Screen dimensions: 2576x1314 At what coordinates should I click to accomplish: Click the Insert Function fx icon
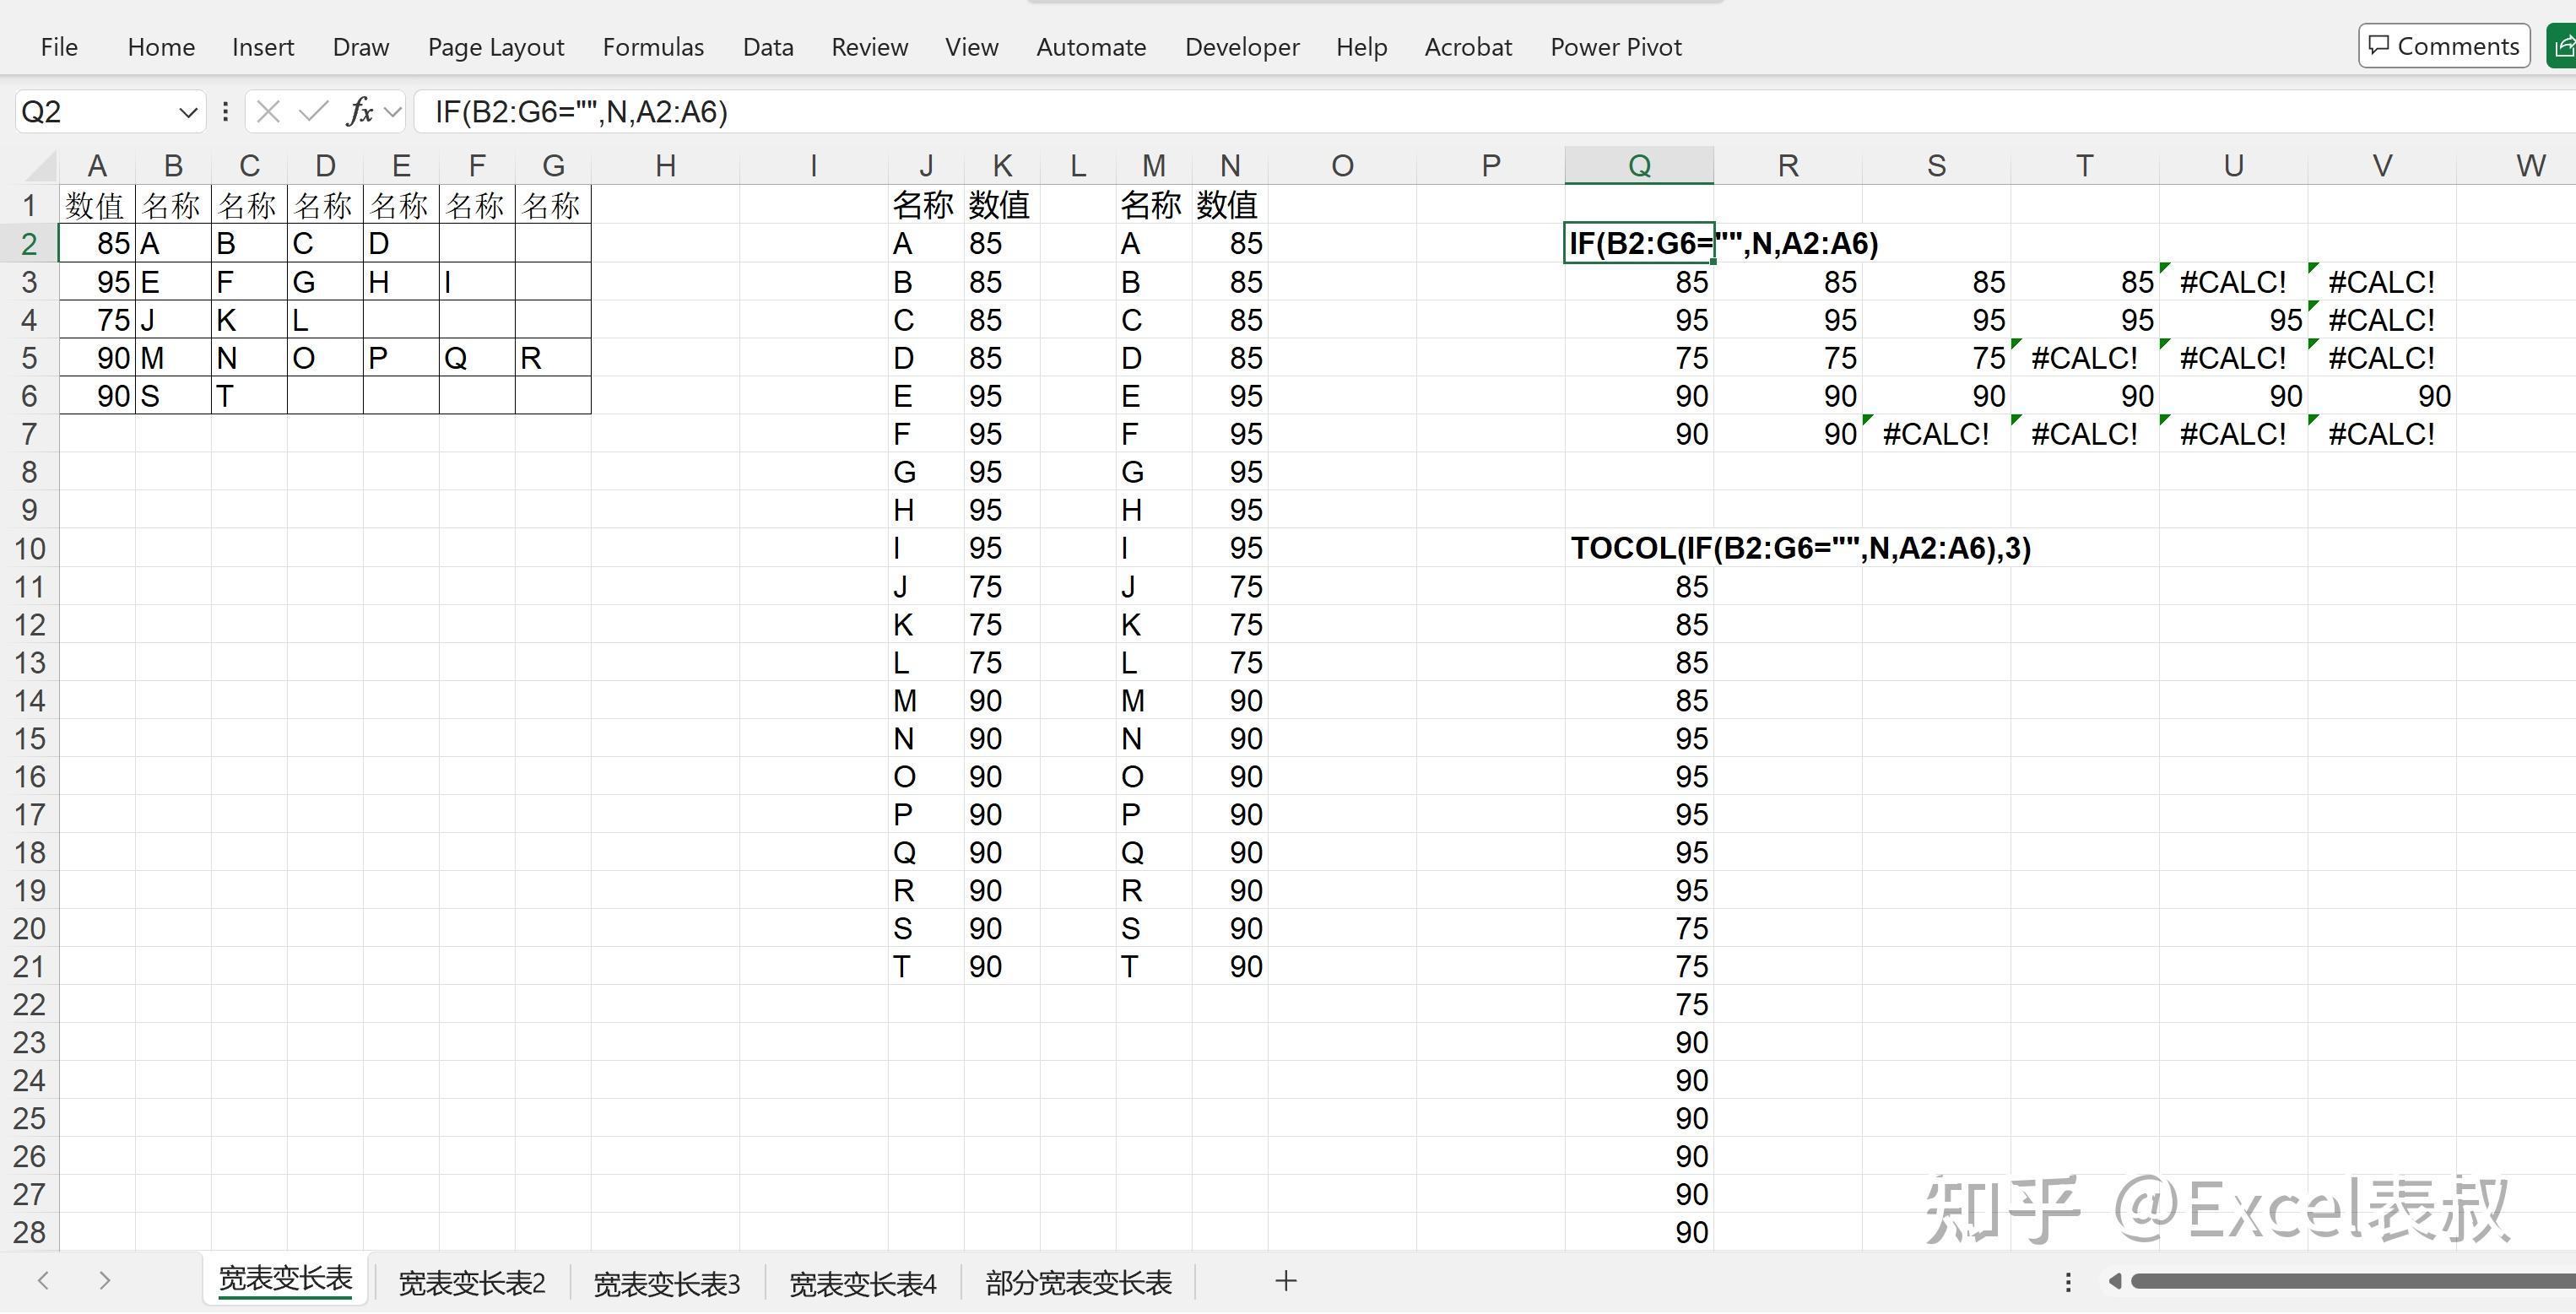(359, 111)
